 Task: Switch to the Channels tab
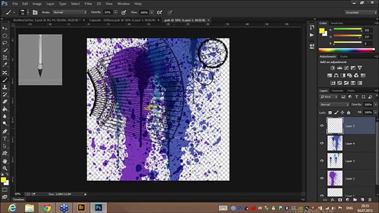(337, 91)
